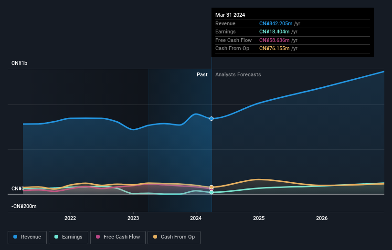Select the 2023 x-axis label
Image resolution: width=392 pixels, height=250 pixels.
[x=133, y=218]
